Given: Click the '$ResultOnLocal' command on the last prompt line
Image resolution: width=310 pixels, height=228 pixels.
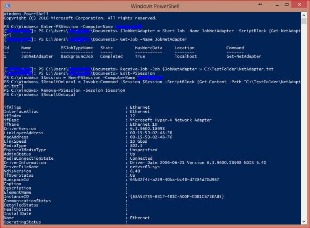Looking at the screenshot, I should 58,95.
